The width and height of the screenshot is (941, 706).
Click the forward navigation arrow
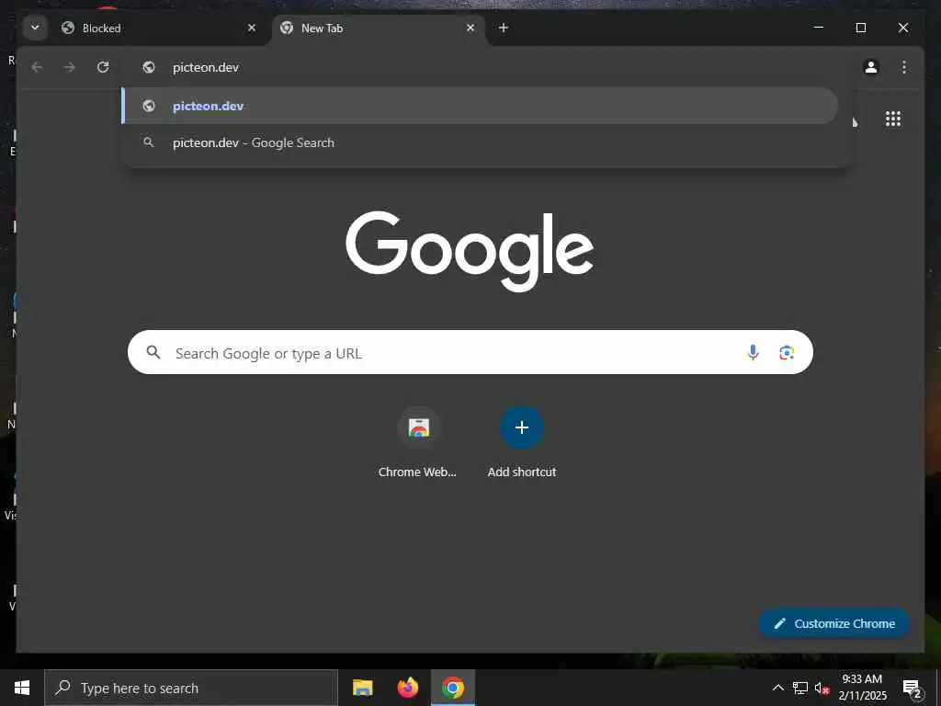(x=70, y=67)
